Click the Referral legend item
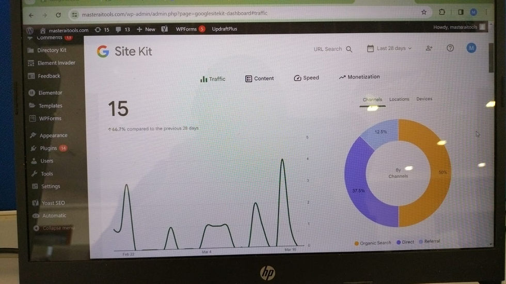Image resolution: width=506 pixels, height=284 pixels. click(429, 242)
